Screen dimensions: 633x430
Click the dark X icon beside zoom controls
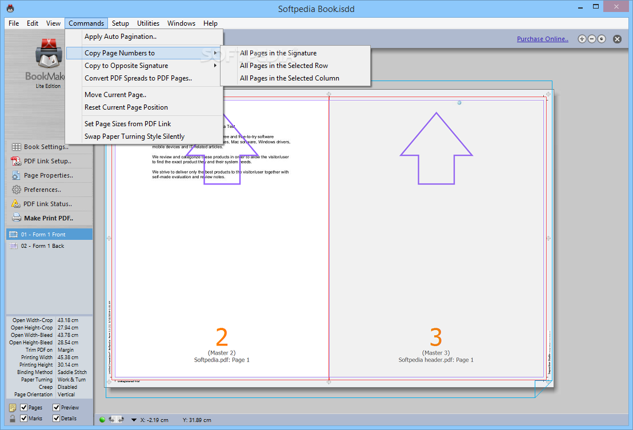pos(617,39)
